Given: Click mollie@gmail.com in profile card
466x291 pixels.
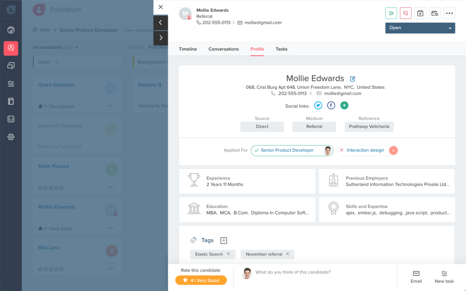Looking at the screenshot, I should pos(343,94).
